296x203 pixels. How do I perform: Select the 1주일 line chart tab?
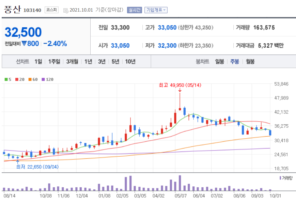pyautogui.click(x=54, y=62)
